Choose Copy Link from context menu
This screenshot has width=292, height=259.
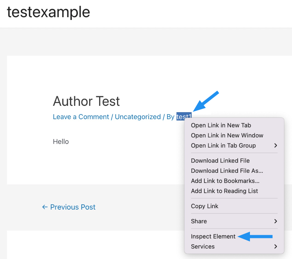point(204,206)
